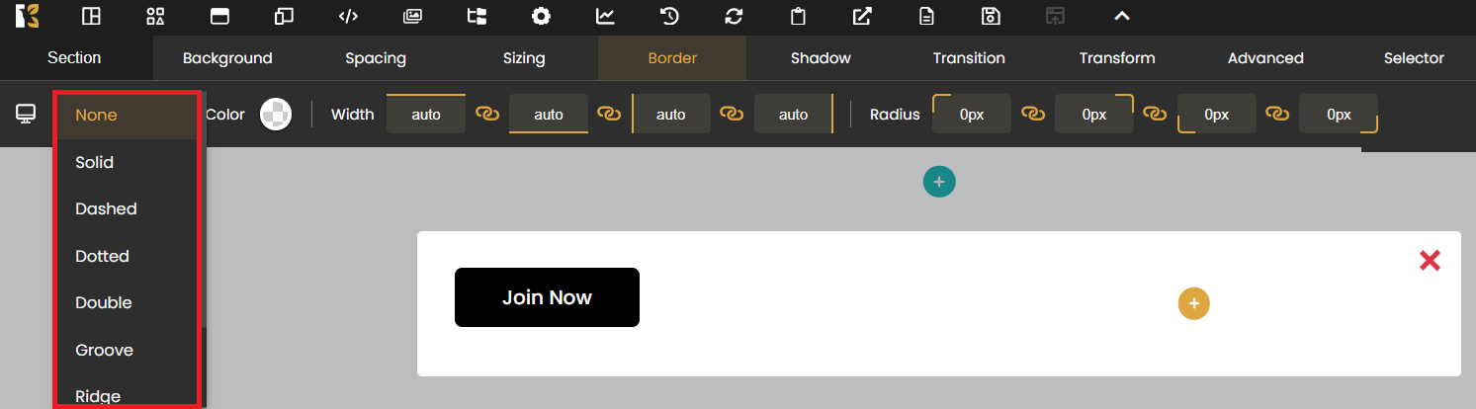
Task: Select Dashed from border style dropdown
Action: pyautogui.click(x=106, y=209)
